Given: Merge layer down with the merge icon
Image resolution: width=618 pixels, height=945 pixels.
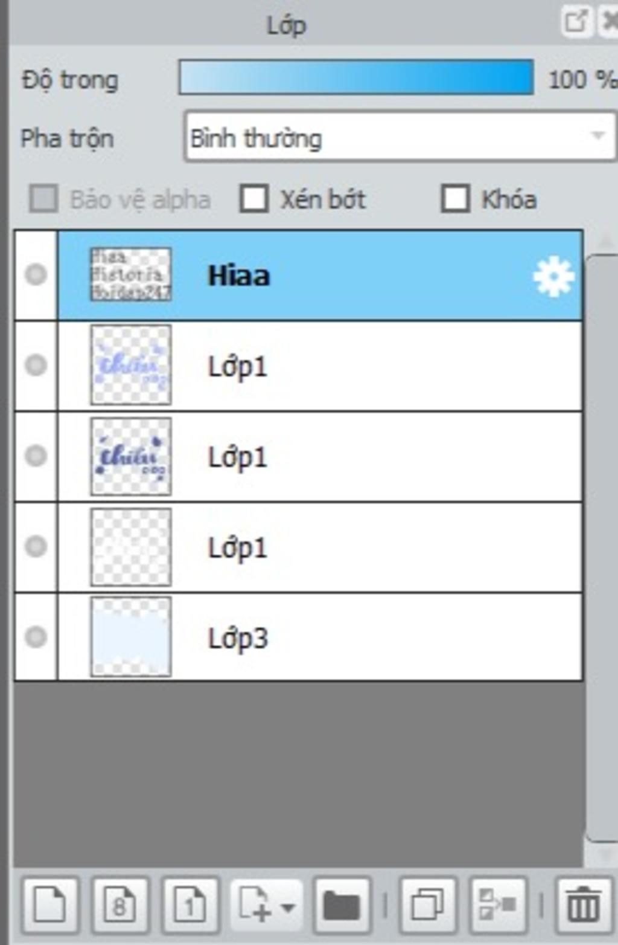Looking at the screenshot, I should pos(498,905).
